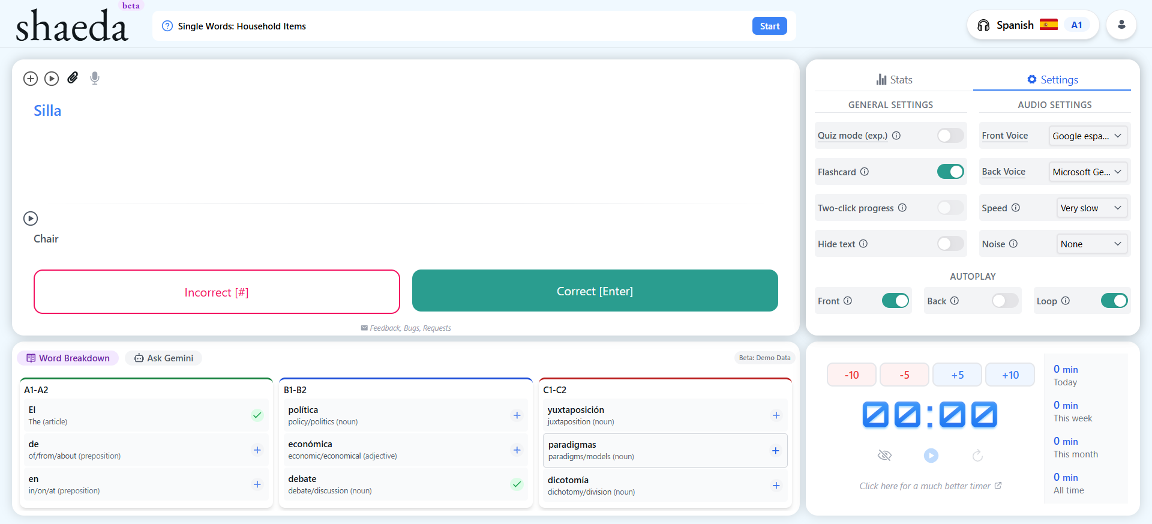The width and height of the screenshot is (1152, 524).
Task: Click the info icon next to Two-click progress
Action: [x=902, y=208]
